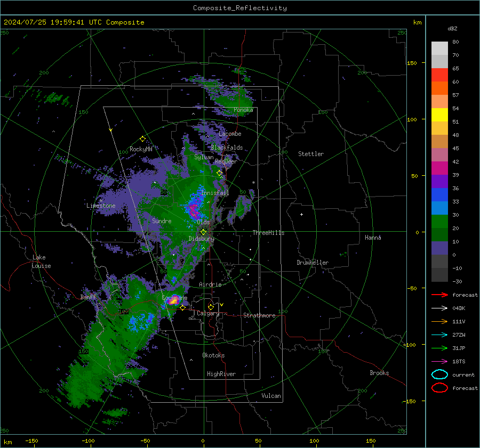
Task: Click the Brooks city label
Action: click(x=379, y=373)
